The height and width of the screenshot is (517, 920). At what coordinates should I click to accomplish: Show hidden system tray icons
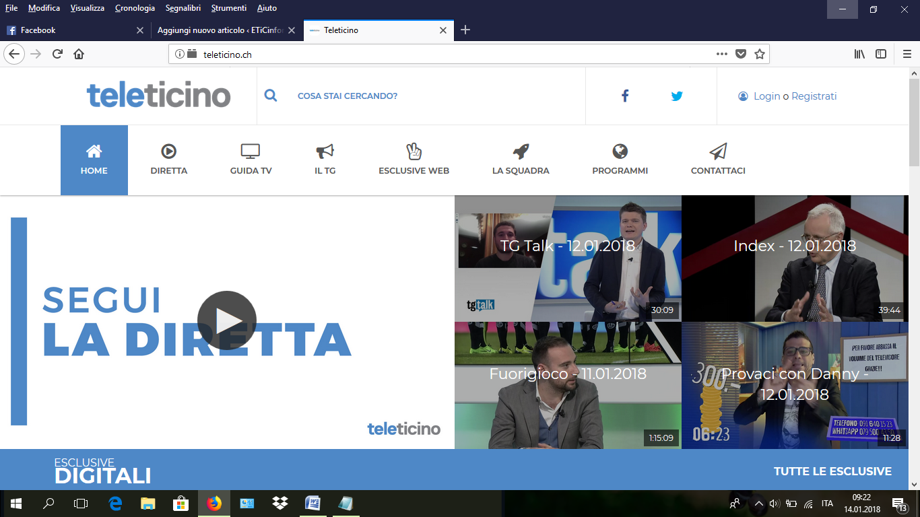click(758, 504)
